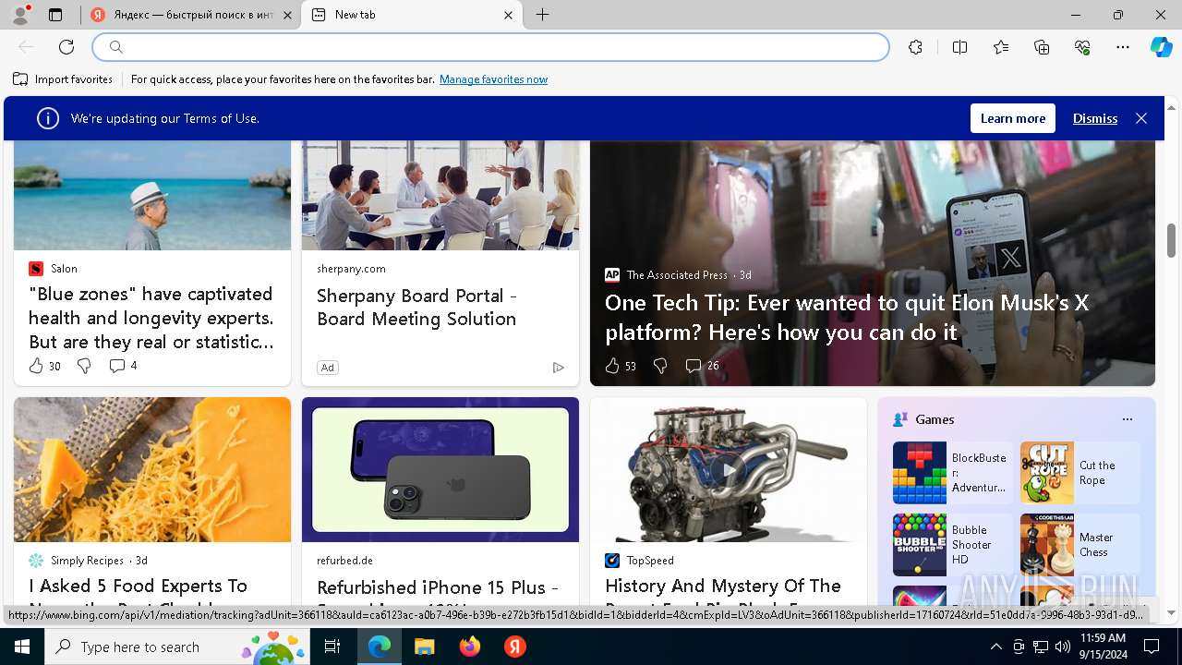Dislike the One Tech Tip article
Screen dimensions: 1182x665
660,366
